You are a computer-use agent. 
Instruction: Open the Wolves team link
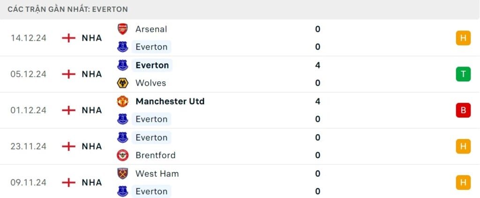pyautogui.click(x=150, y=83)
